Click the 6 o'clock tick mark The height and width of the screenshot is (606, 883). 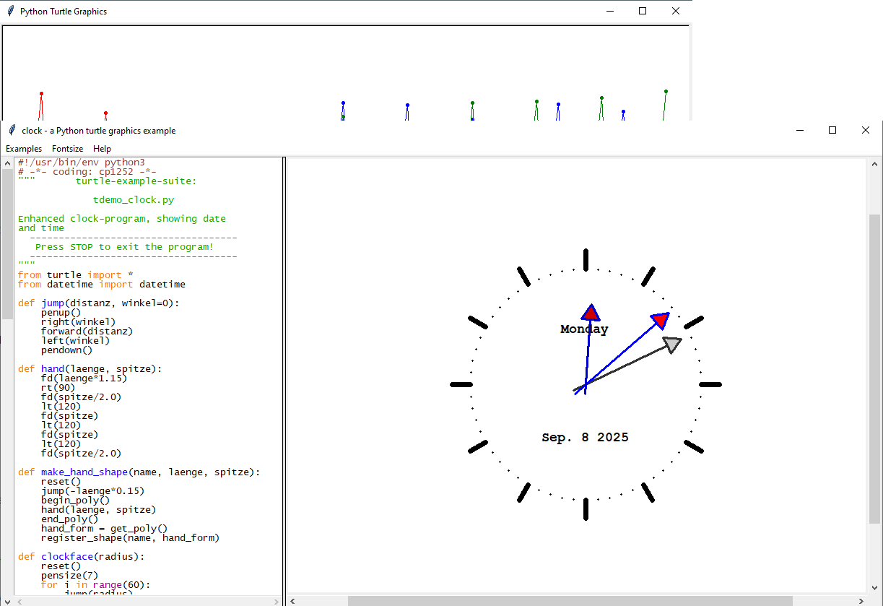pyautogui.click(x=586, y=508)
